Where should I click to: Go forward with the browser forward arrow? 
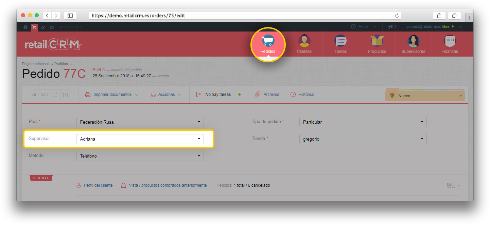coord(56,16)
